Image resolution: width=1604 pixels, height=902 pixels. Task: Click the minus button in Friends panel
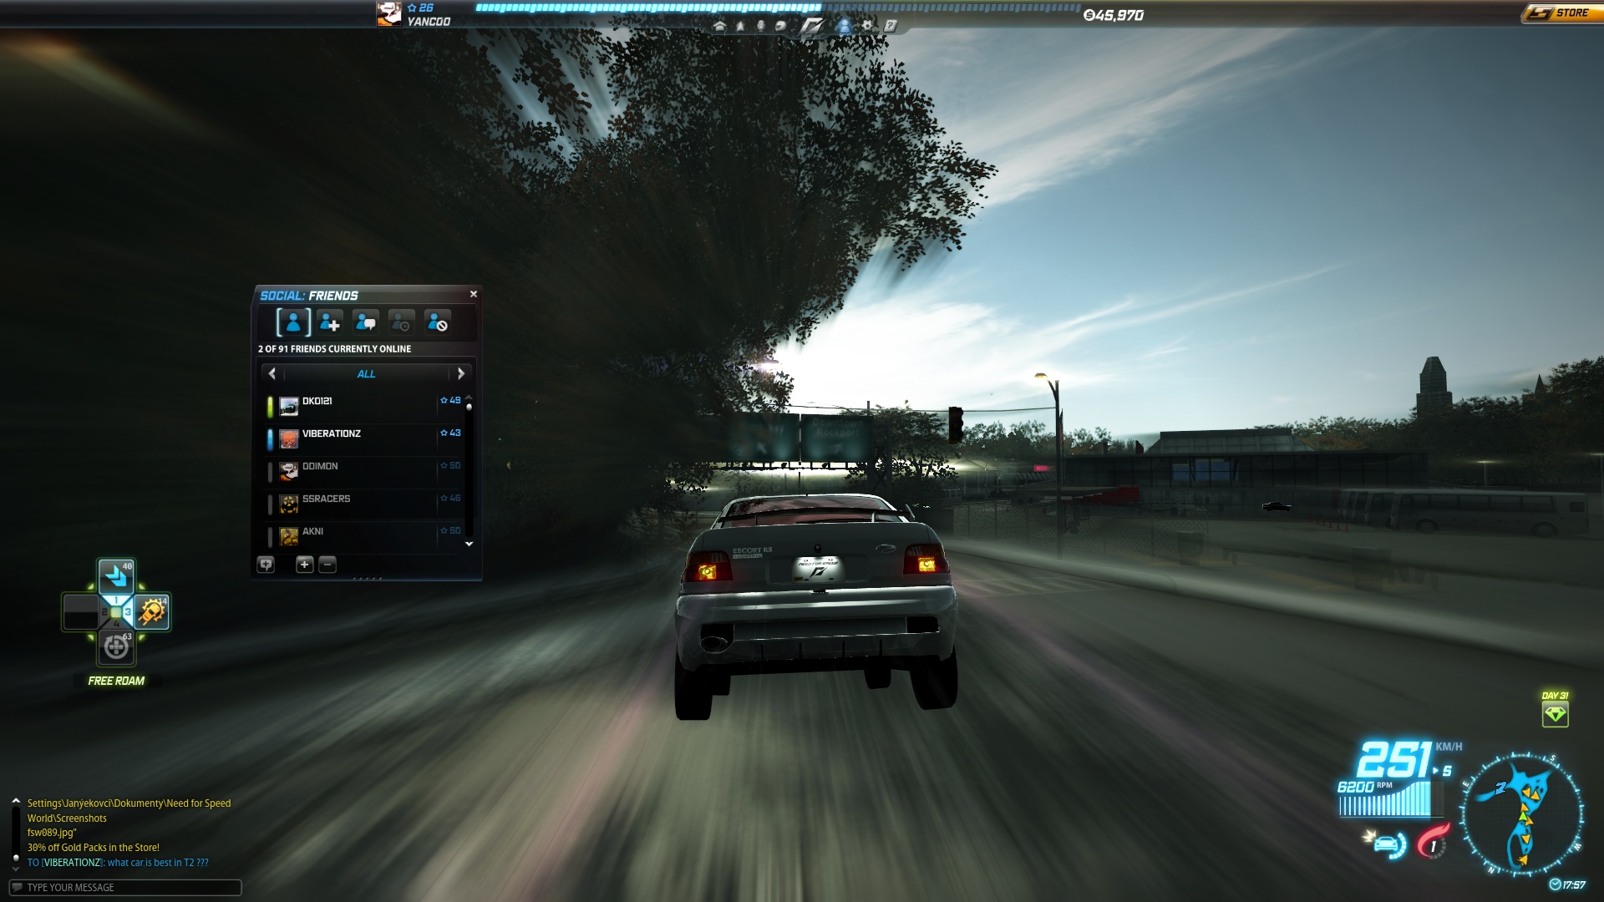(x=327, y=565)
